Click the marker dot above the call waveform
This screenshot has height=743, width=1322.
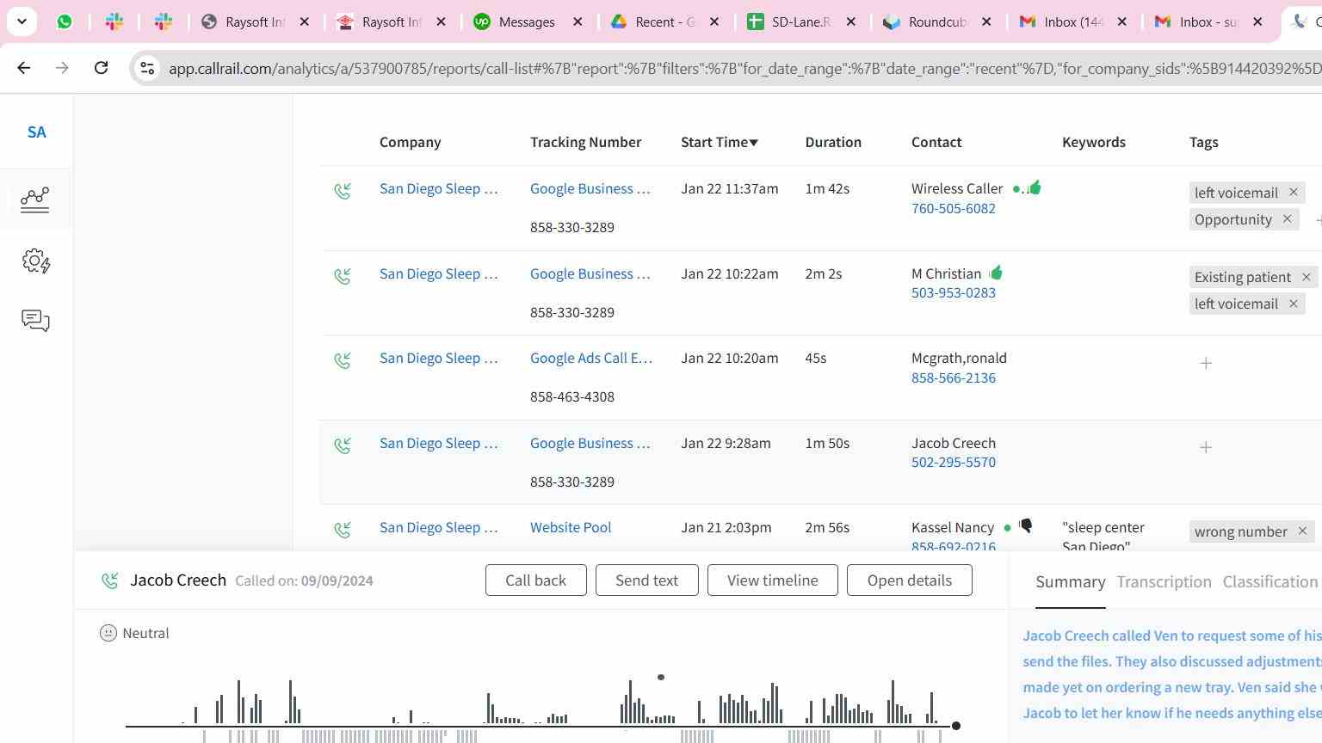(x=661, y=678)
